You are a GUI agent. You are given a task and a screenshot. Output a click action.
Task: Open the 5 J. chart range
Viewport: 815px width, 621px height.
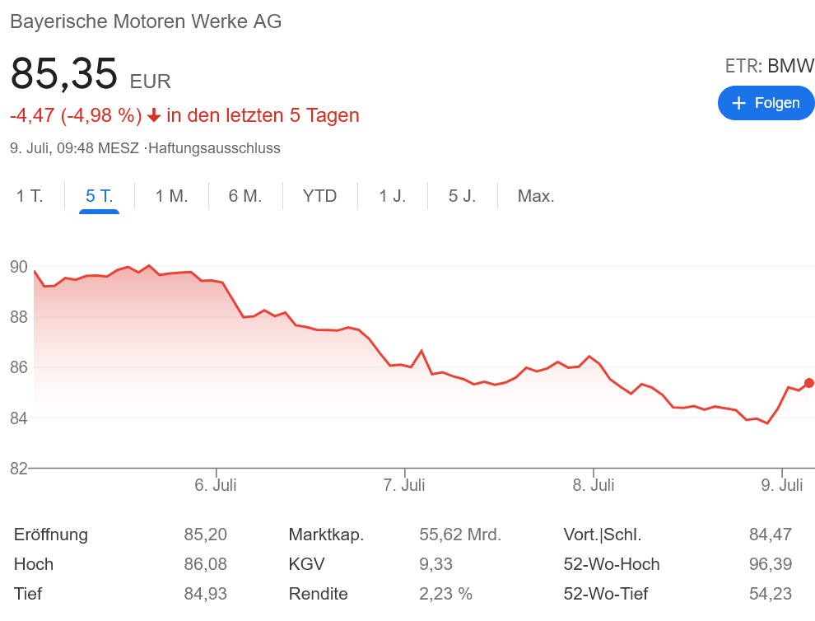point(462,196)
